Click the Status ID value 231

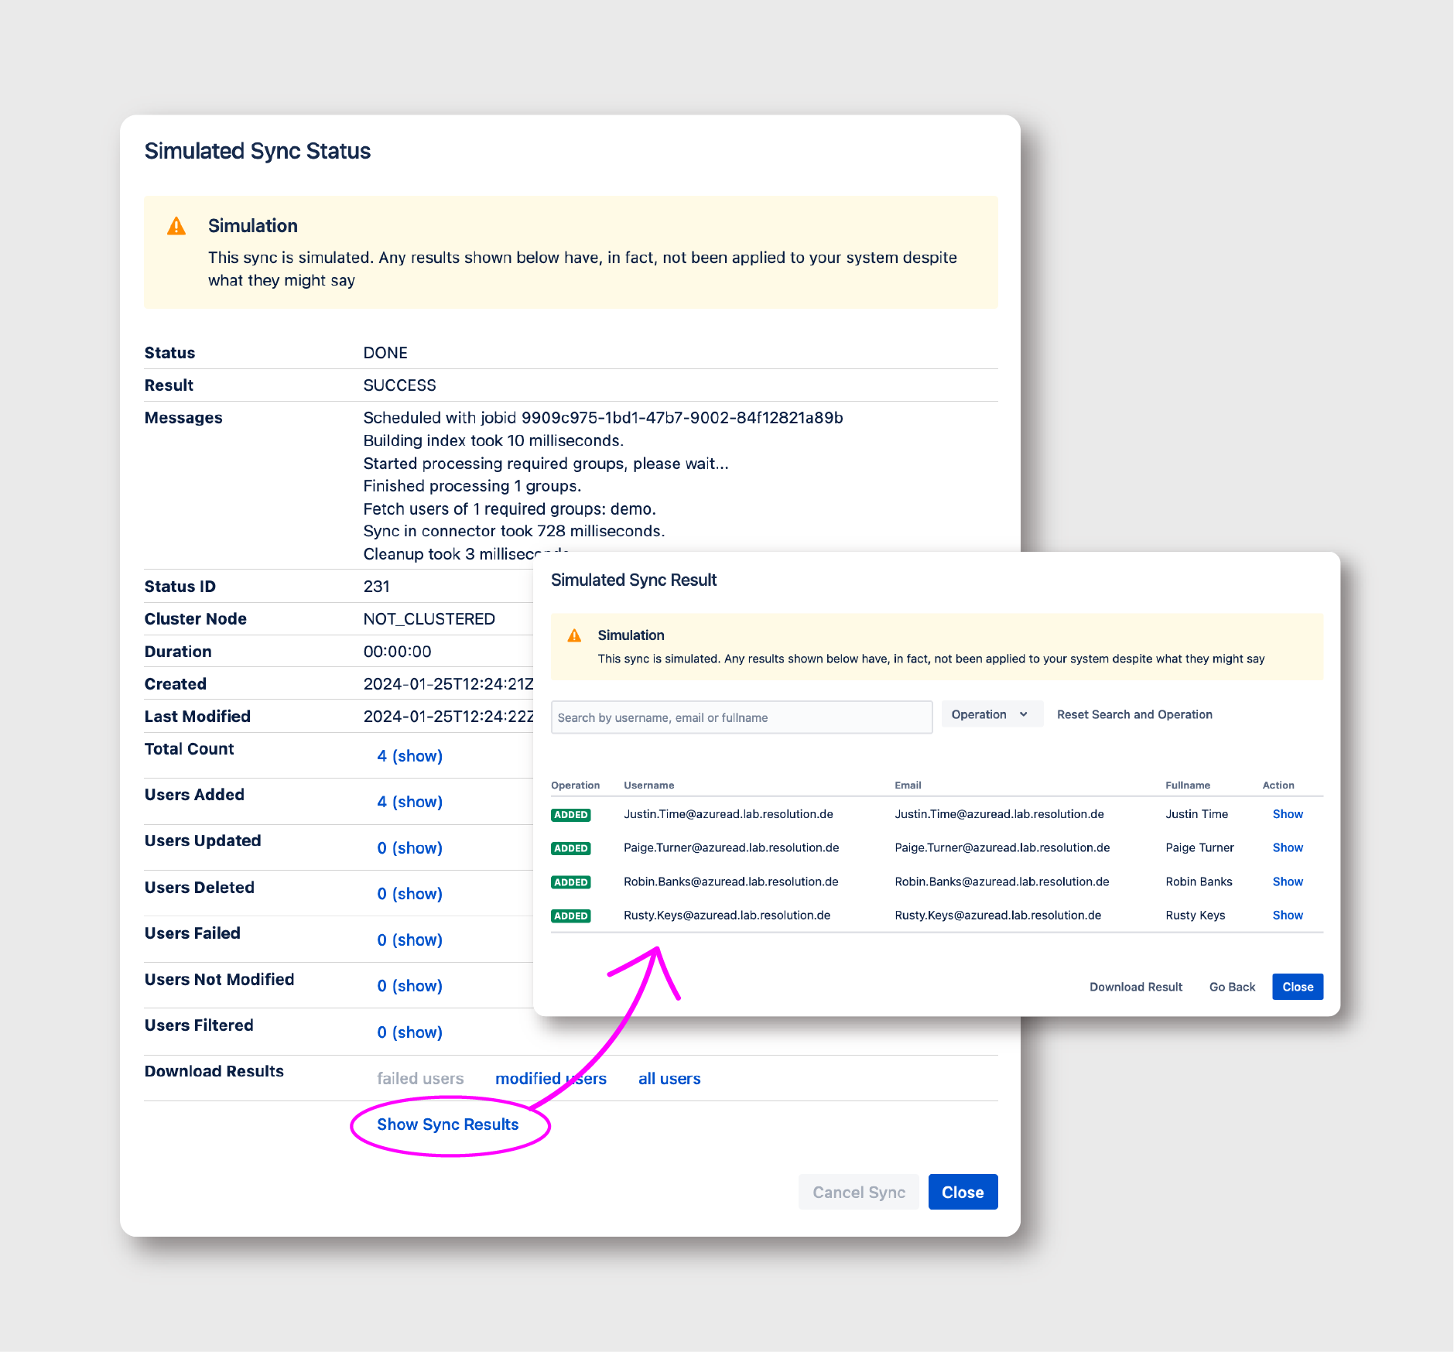pos(376,587)
